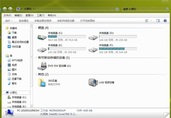This screenshot has height=118, width=171.
Task: Click 打开控制面板 in toolbar
Action: 88,21
